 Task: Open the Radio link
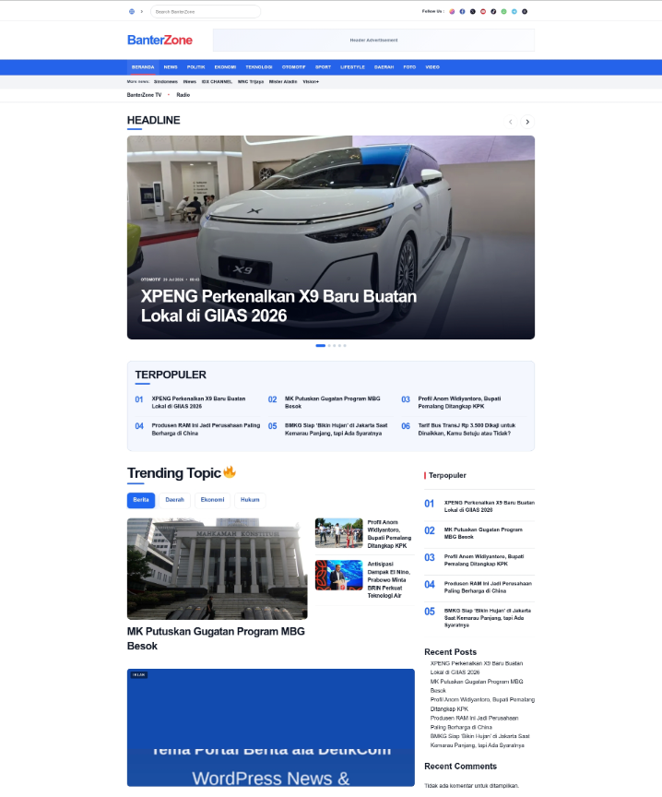coord(183,95)
